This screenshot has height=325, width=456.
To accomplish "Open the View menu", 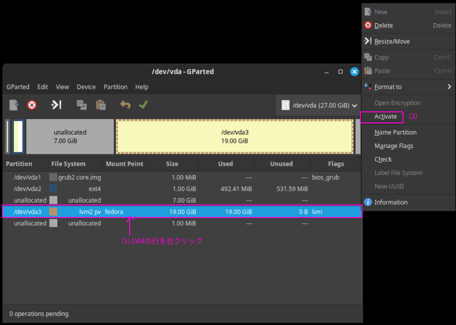I will click(x=62, y=87).
